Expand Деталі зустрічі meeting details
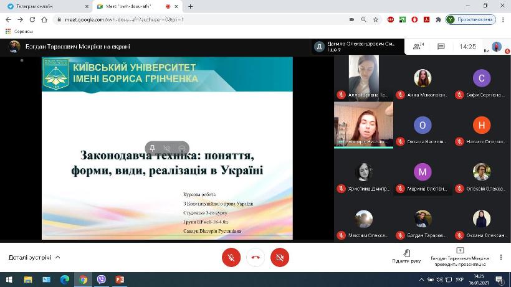Screen dimensions: 511x287 34,257
